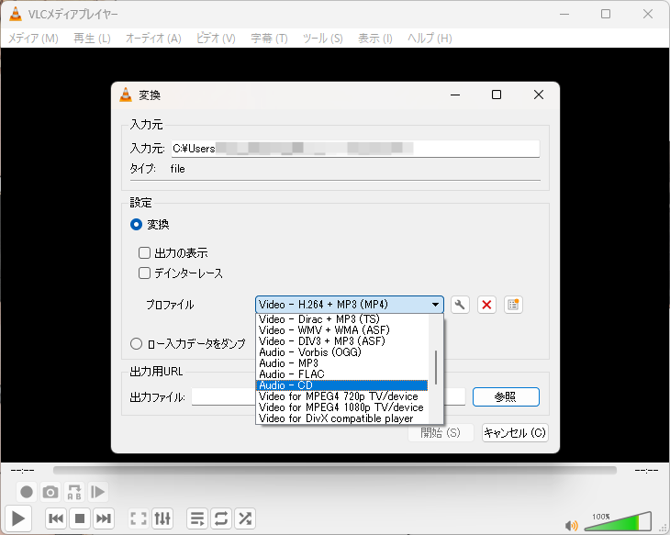
Task: Click the playback seek bar
Action: [335, 471]
